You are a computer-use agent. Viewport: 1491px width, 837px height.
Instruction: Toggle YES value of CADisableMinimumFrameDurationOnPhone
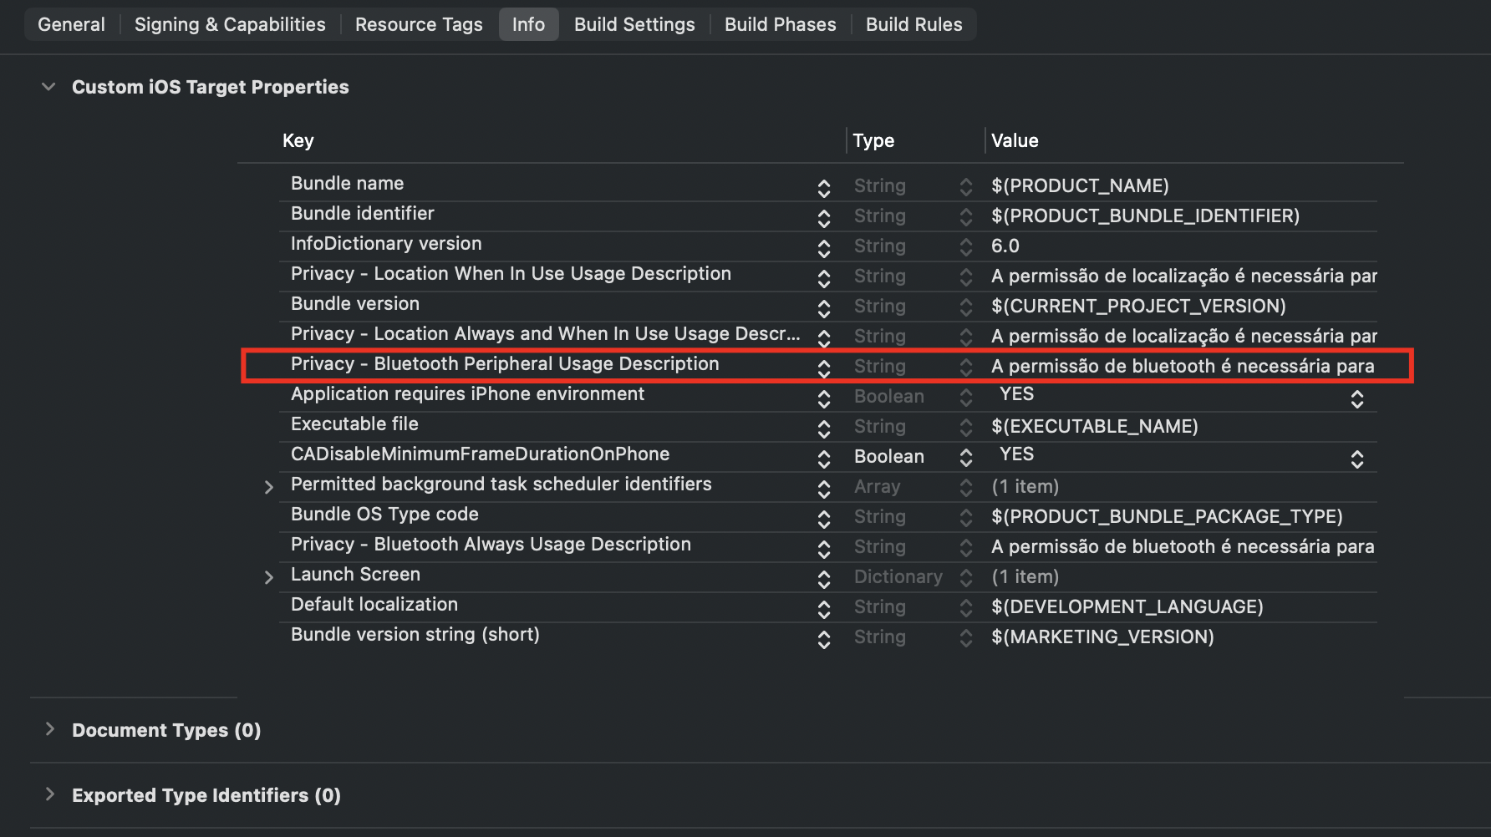[1357, 459]
